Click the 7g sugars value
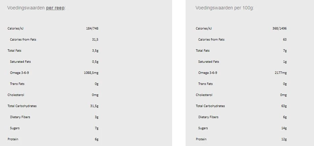Image resolution: width=314 pixels, height=146 pixels. coord(96,128)
